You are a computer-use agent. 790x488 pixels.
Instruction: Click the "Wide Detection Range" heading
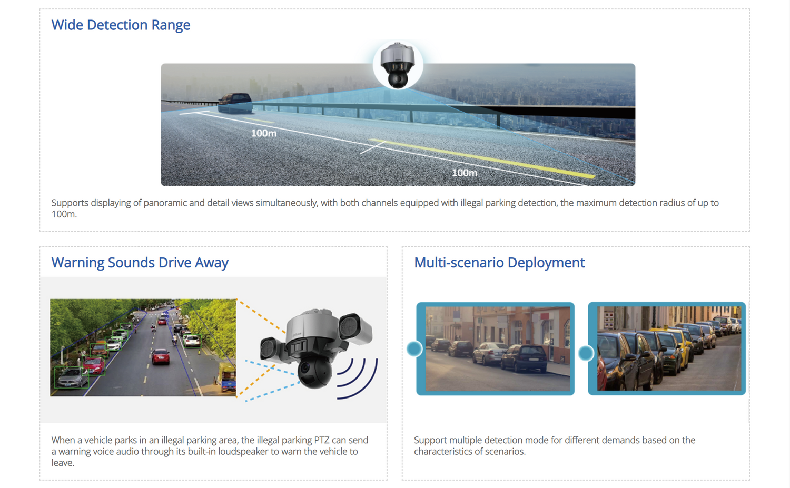[121, 25]
